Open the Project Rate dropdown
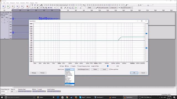177x99 pixels. click(x=4, y=92)
